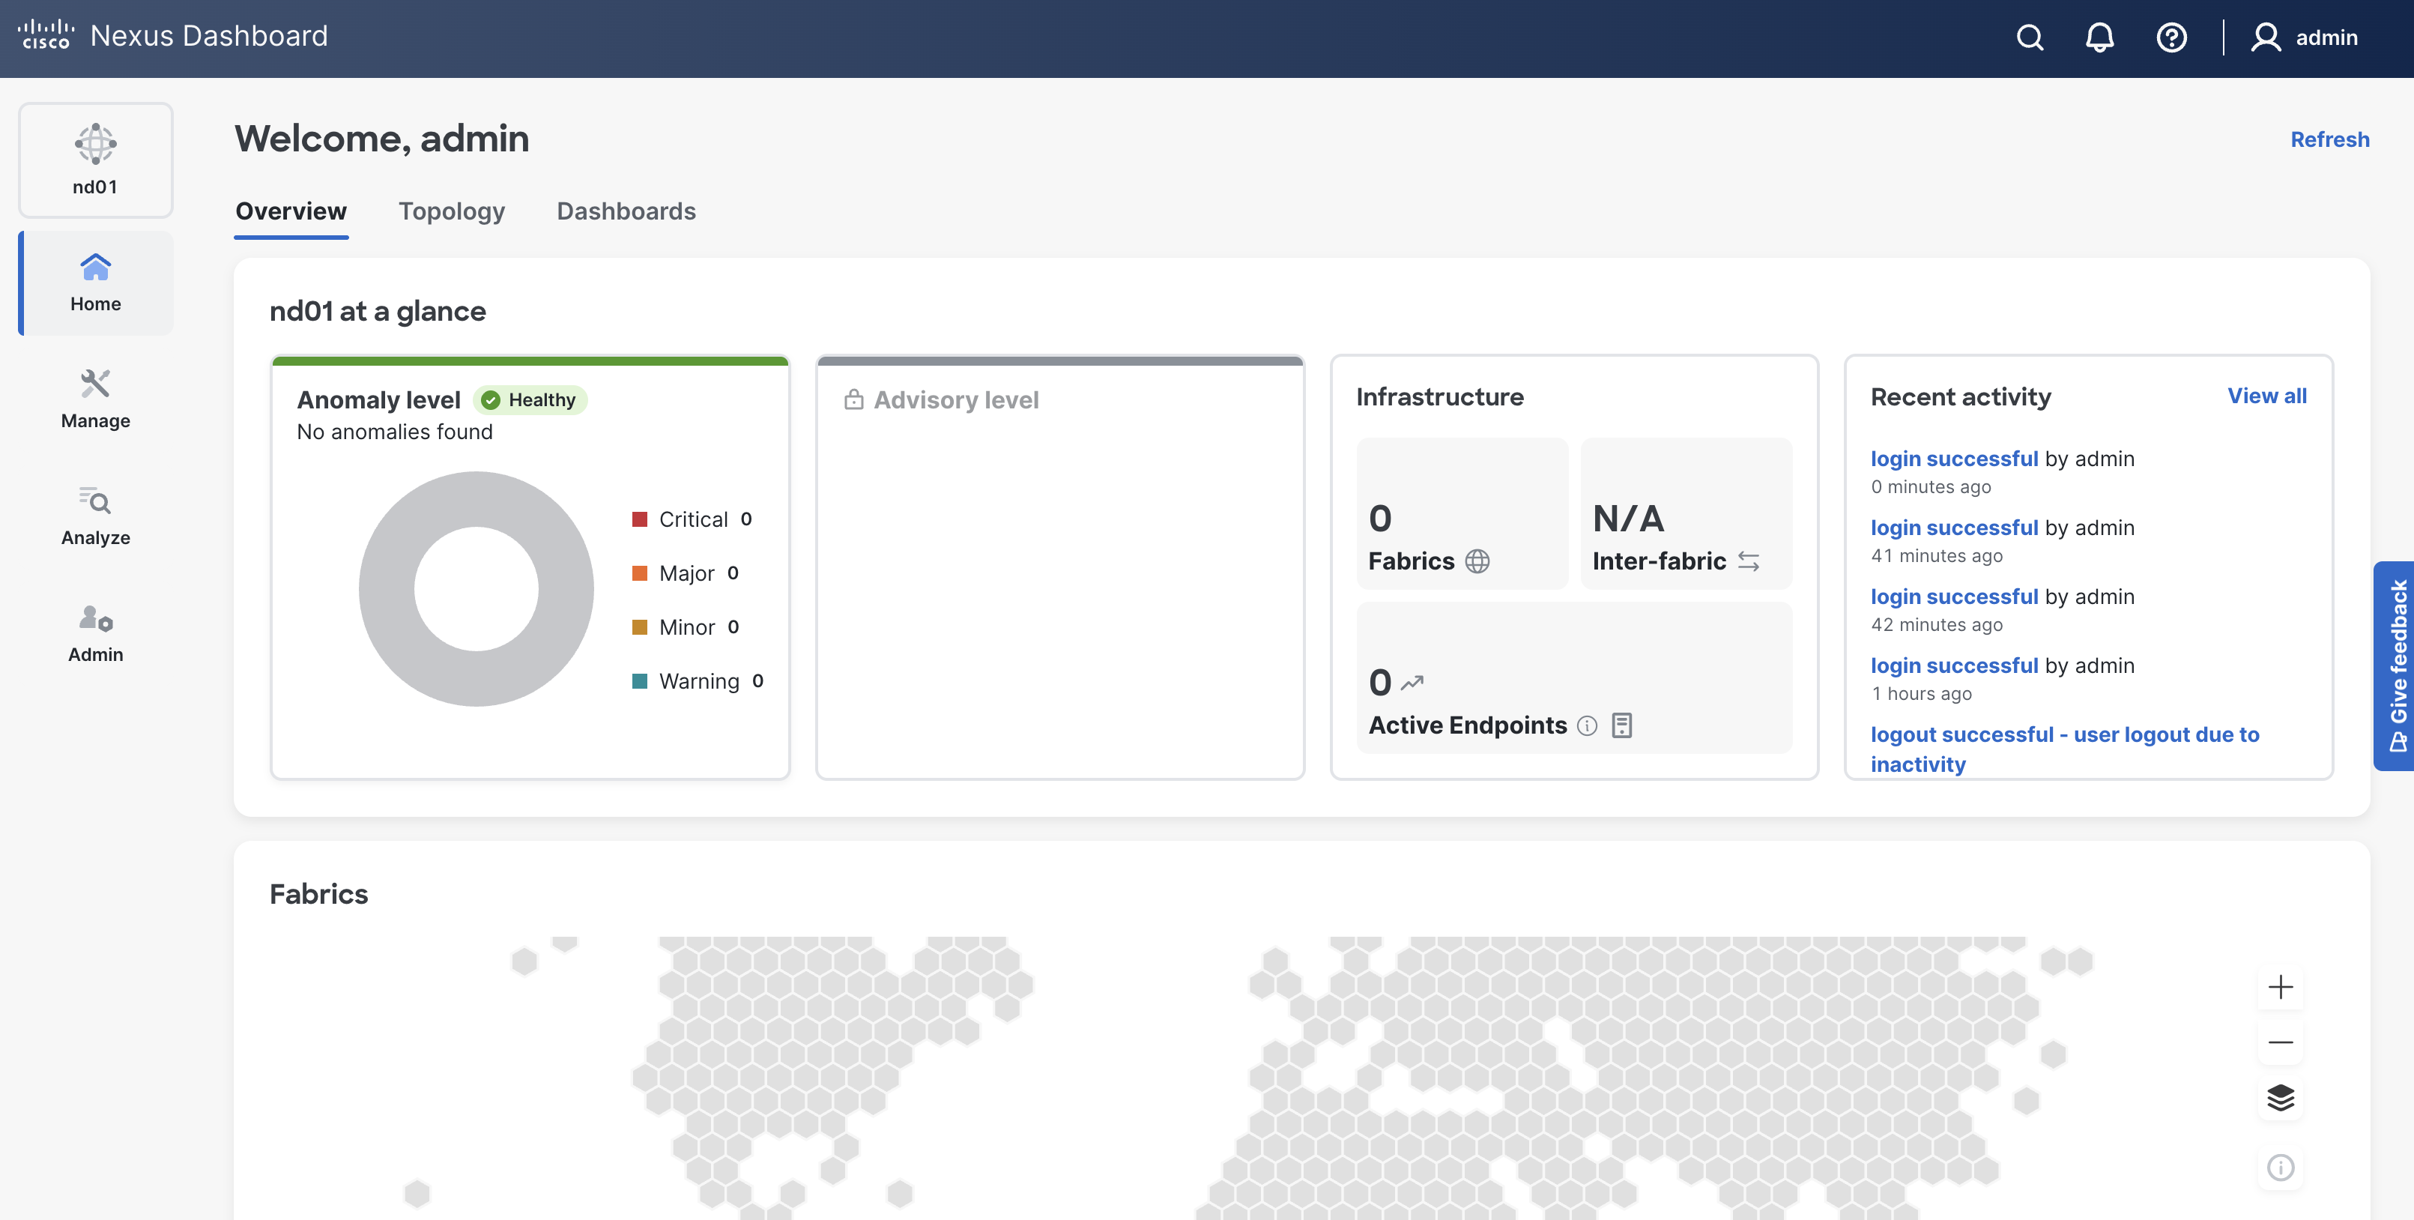Click the Refresh link

pyautogui.click(x=2329, y=139)
